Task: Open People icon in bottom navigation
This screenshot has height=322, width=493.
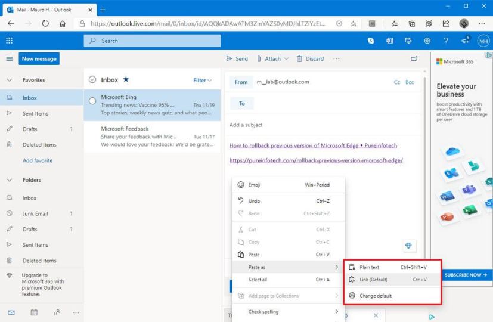Action: [x=57, y=312]
